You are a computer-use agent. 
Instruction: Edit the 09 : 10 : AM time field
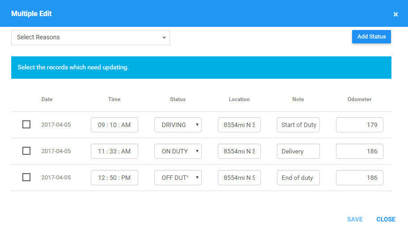tap(115, 125)
